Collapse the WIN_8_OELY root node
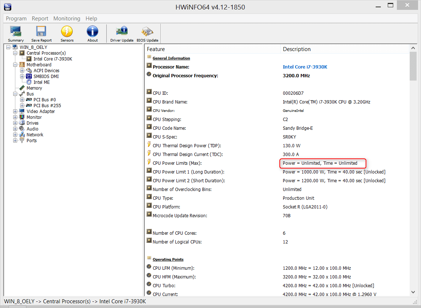The image size is (421, 308). pos(8,47)
